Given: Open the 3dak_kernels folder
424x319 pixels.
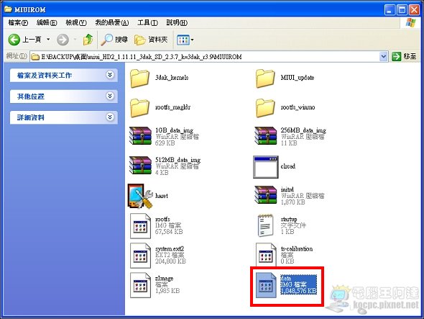Looking at the screenshot, I should pos(139,78).
